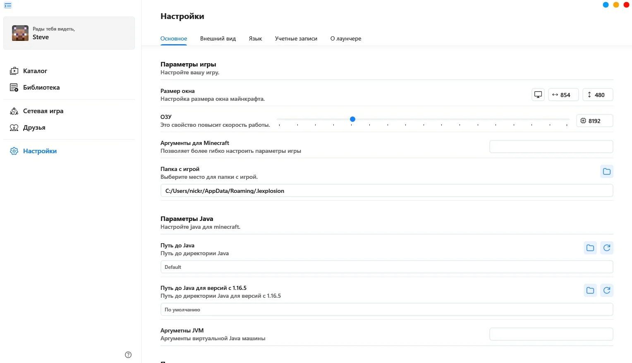Click the fullscreen monitor icon for window size

(x=538, y=95)
